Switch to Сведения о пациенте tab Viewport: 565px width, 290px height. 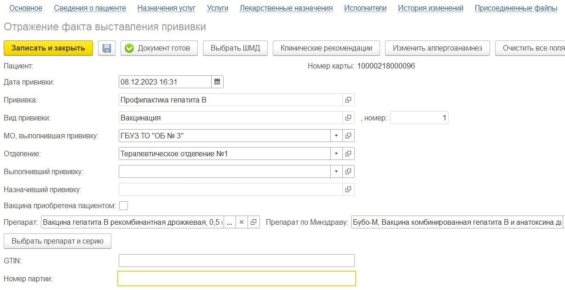tap(90, 8)
